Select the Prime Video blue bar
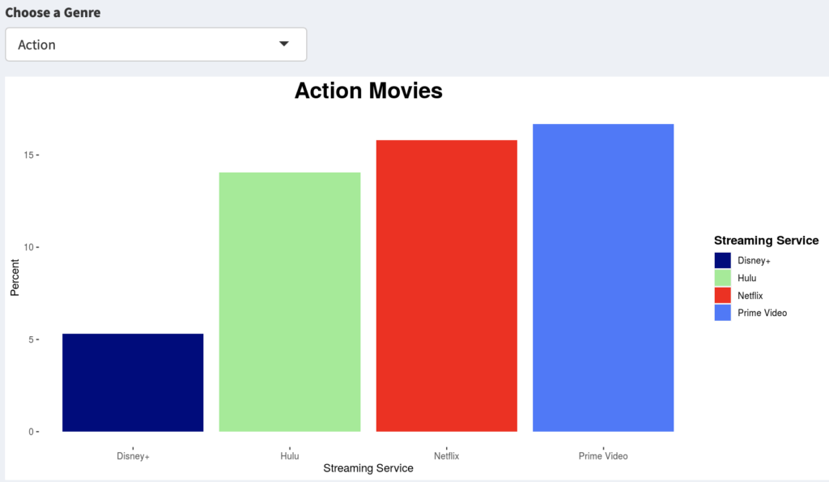Image resolution: width=829 pixels, height=482 pixels. [603, 277]
